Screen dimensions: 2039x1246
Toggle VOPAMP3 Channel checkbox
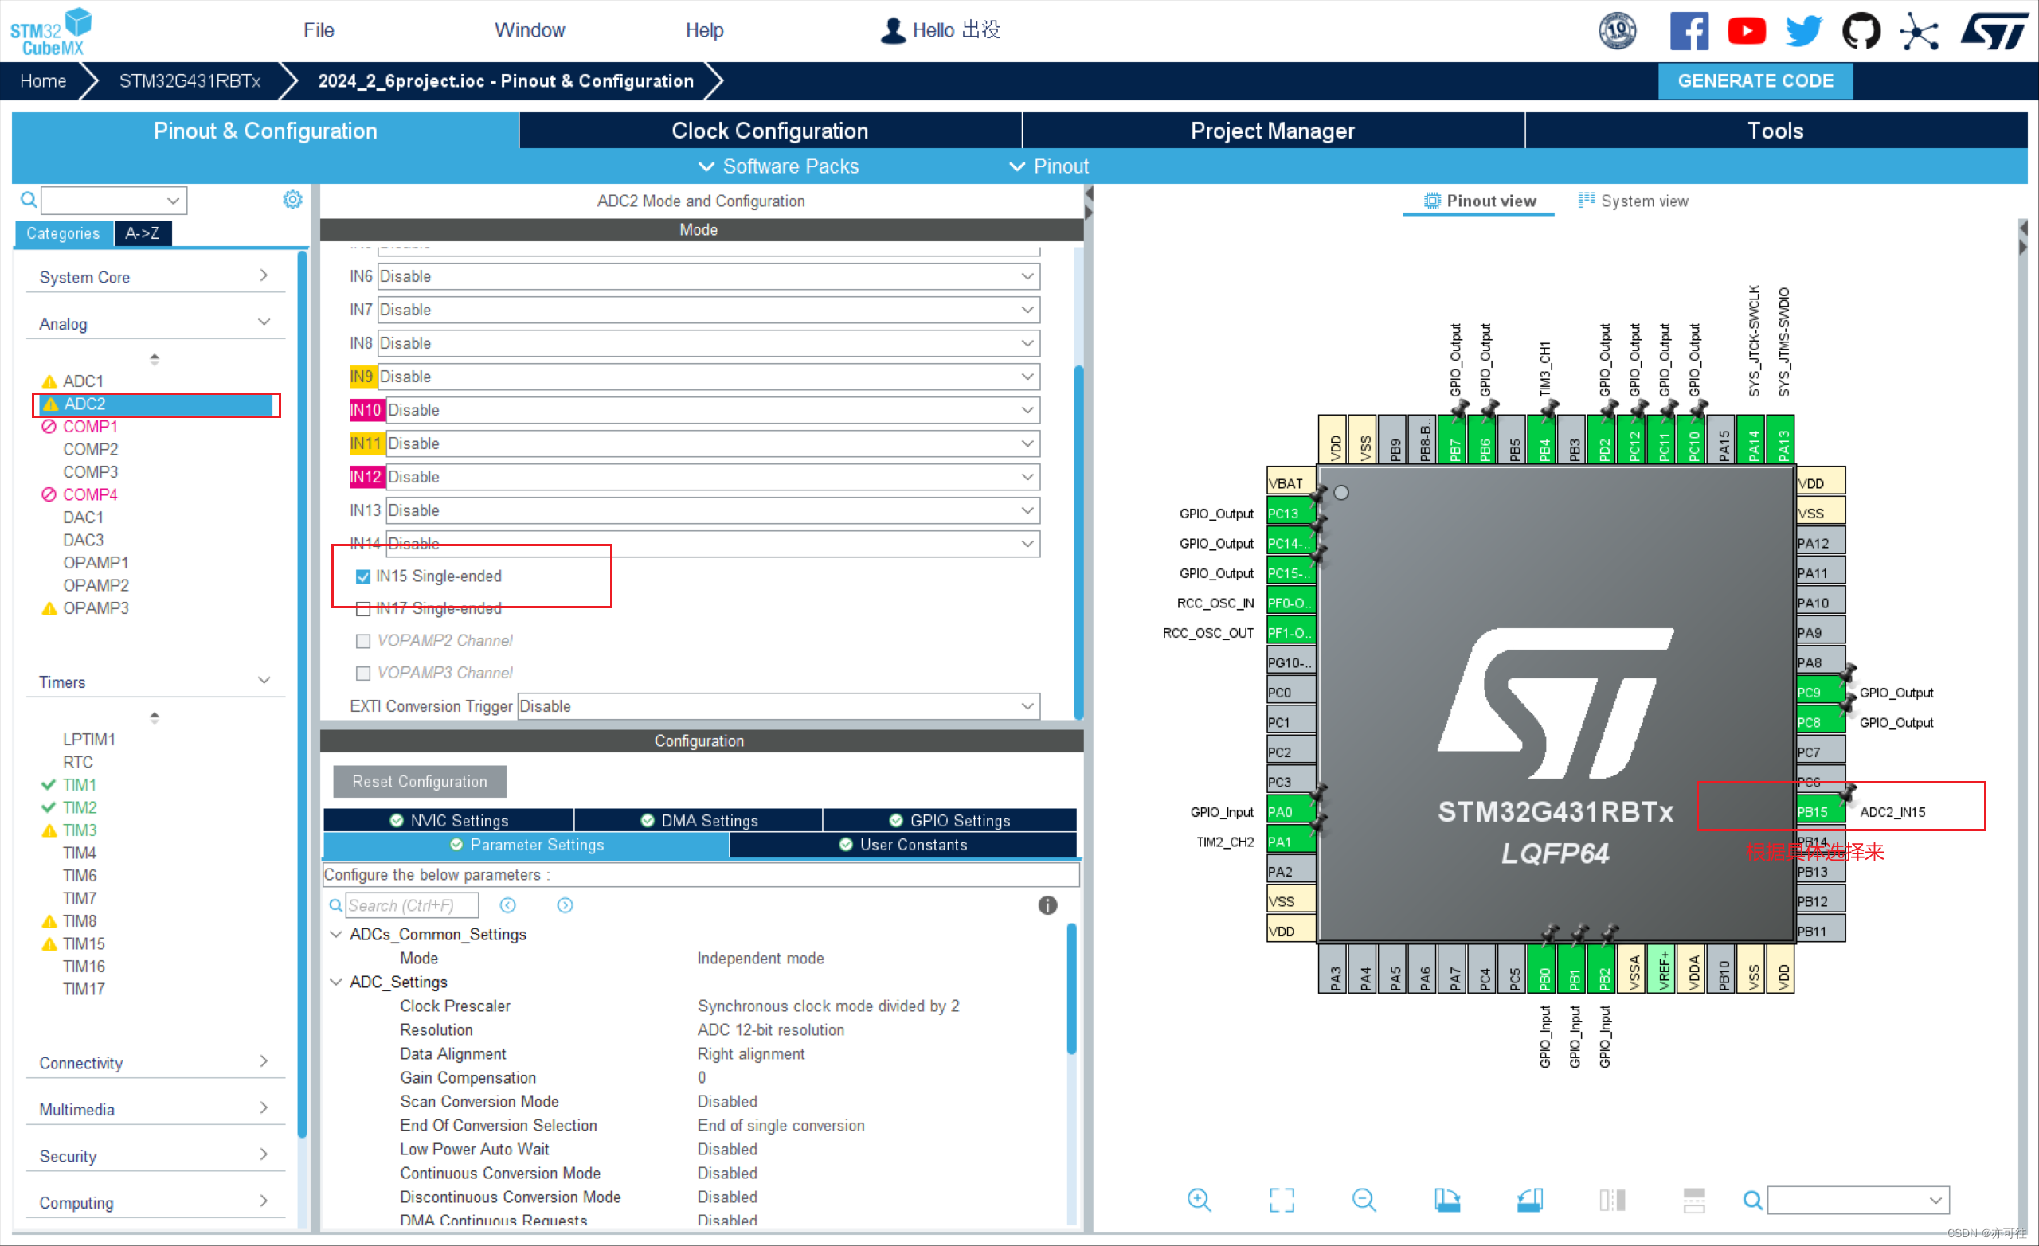pyautogui.click(x=362, y=674)
